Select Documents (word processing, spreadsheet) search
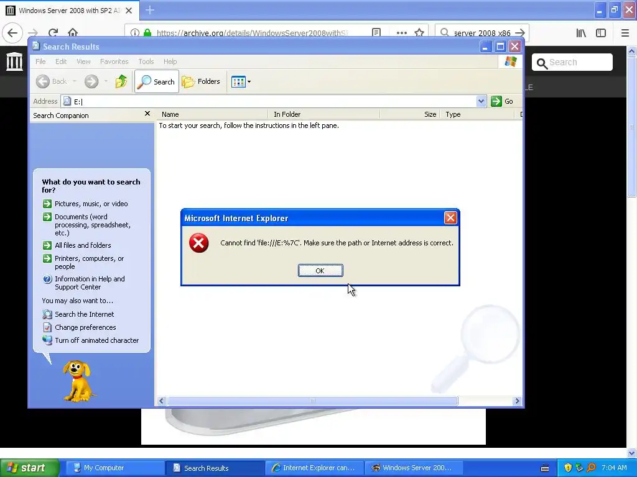 [x=93, y=225]
